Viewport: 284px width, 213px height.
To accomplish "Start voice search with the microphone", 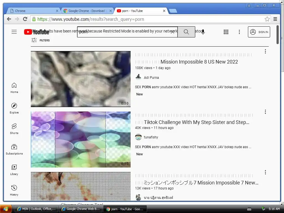I will pyautogui.click(x=203, y=32).
